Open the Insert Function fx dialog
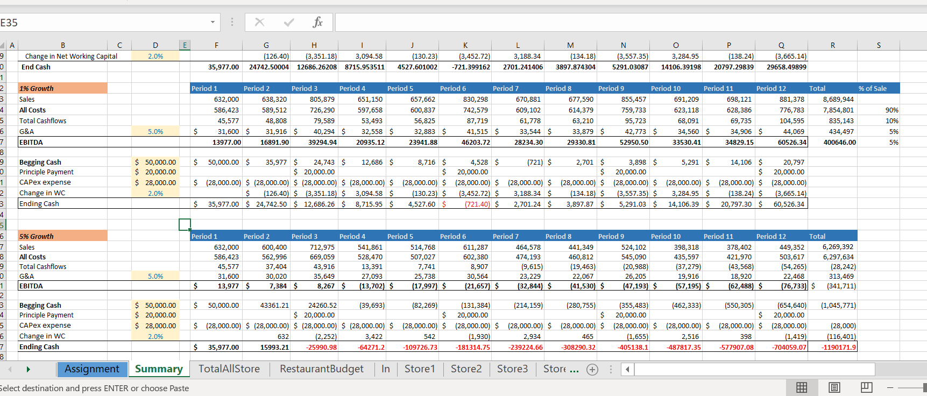 click(x=318, y=22)
